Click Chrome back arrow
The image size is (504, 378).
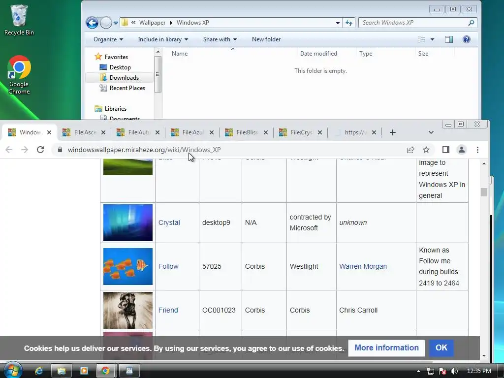pyautogui.click(x=9, y=150)
